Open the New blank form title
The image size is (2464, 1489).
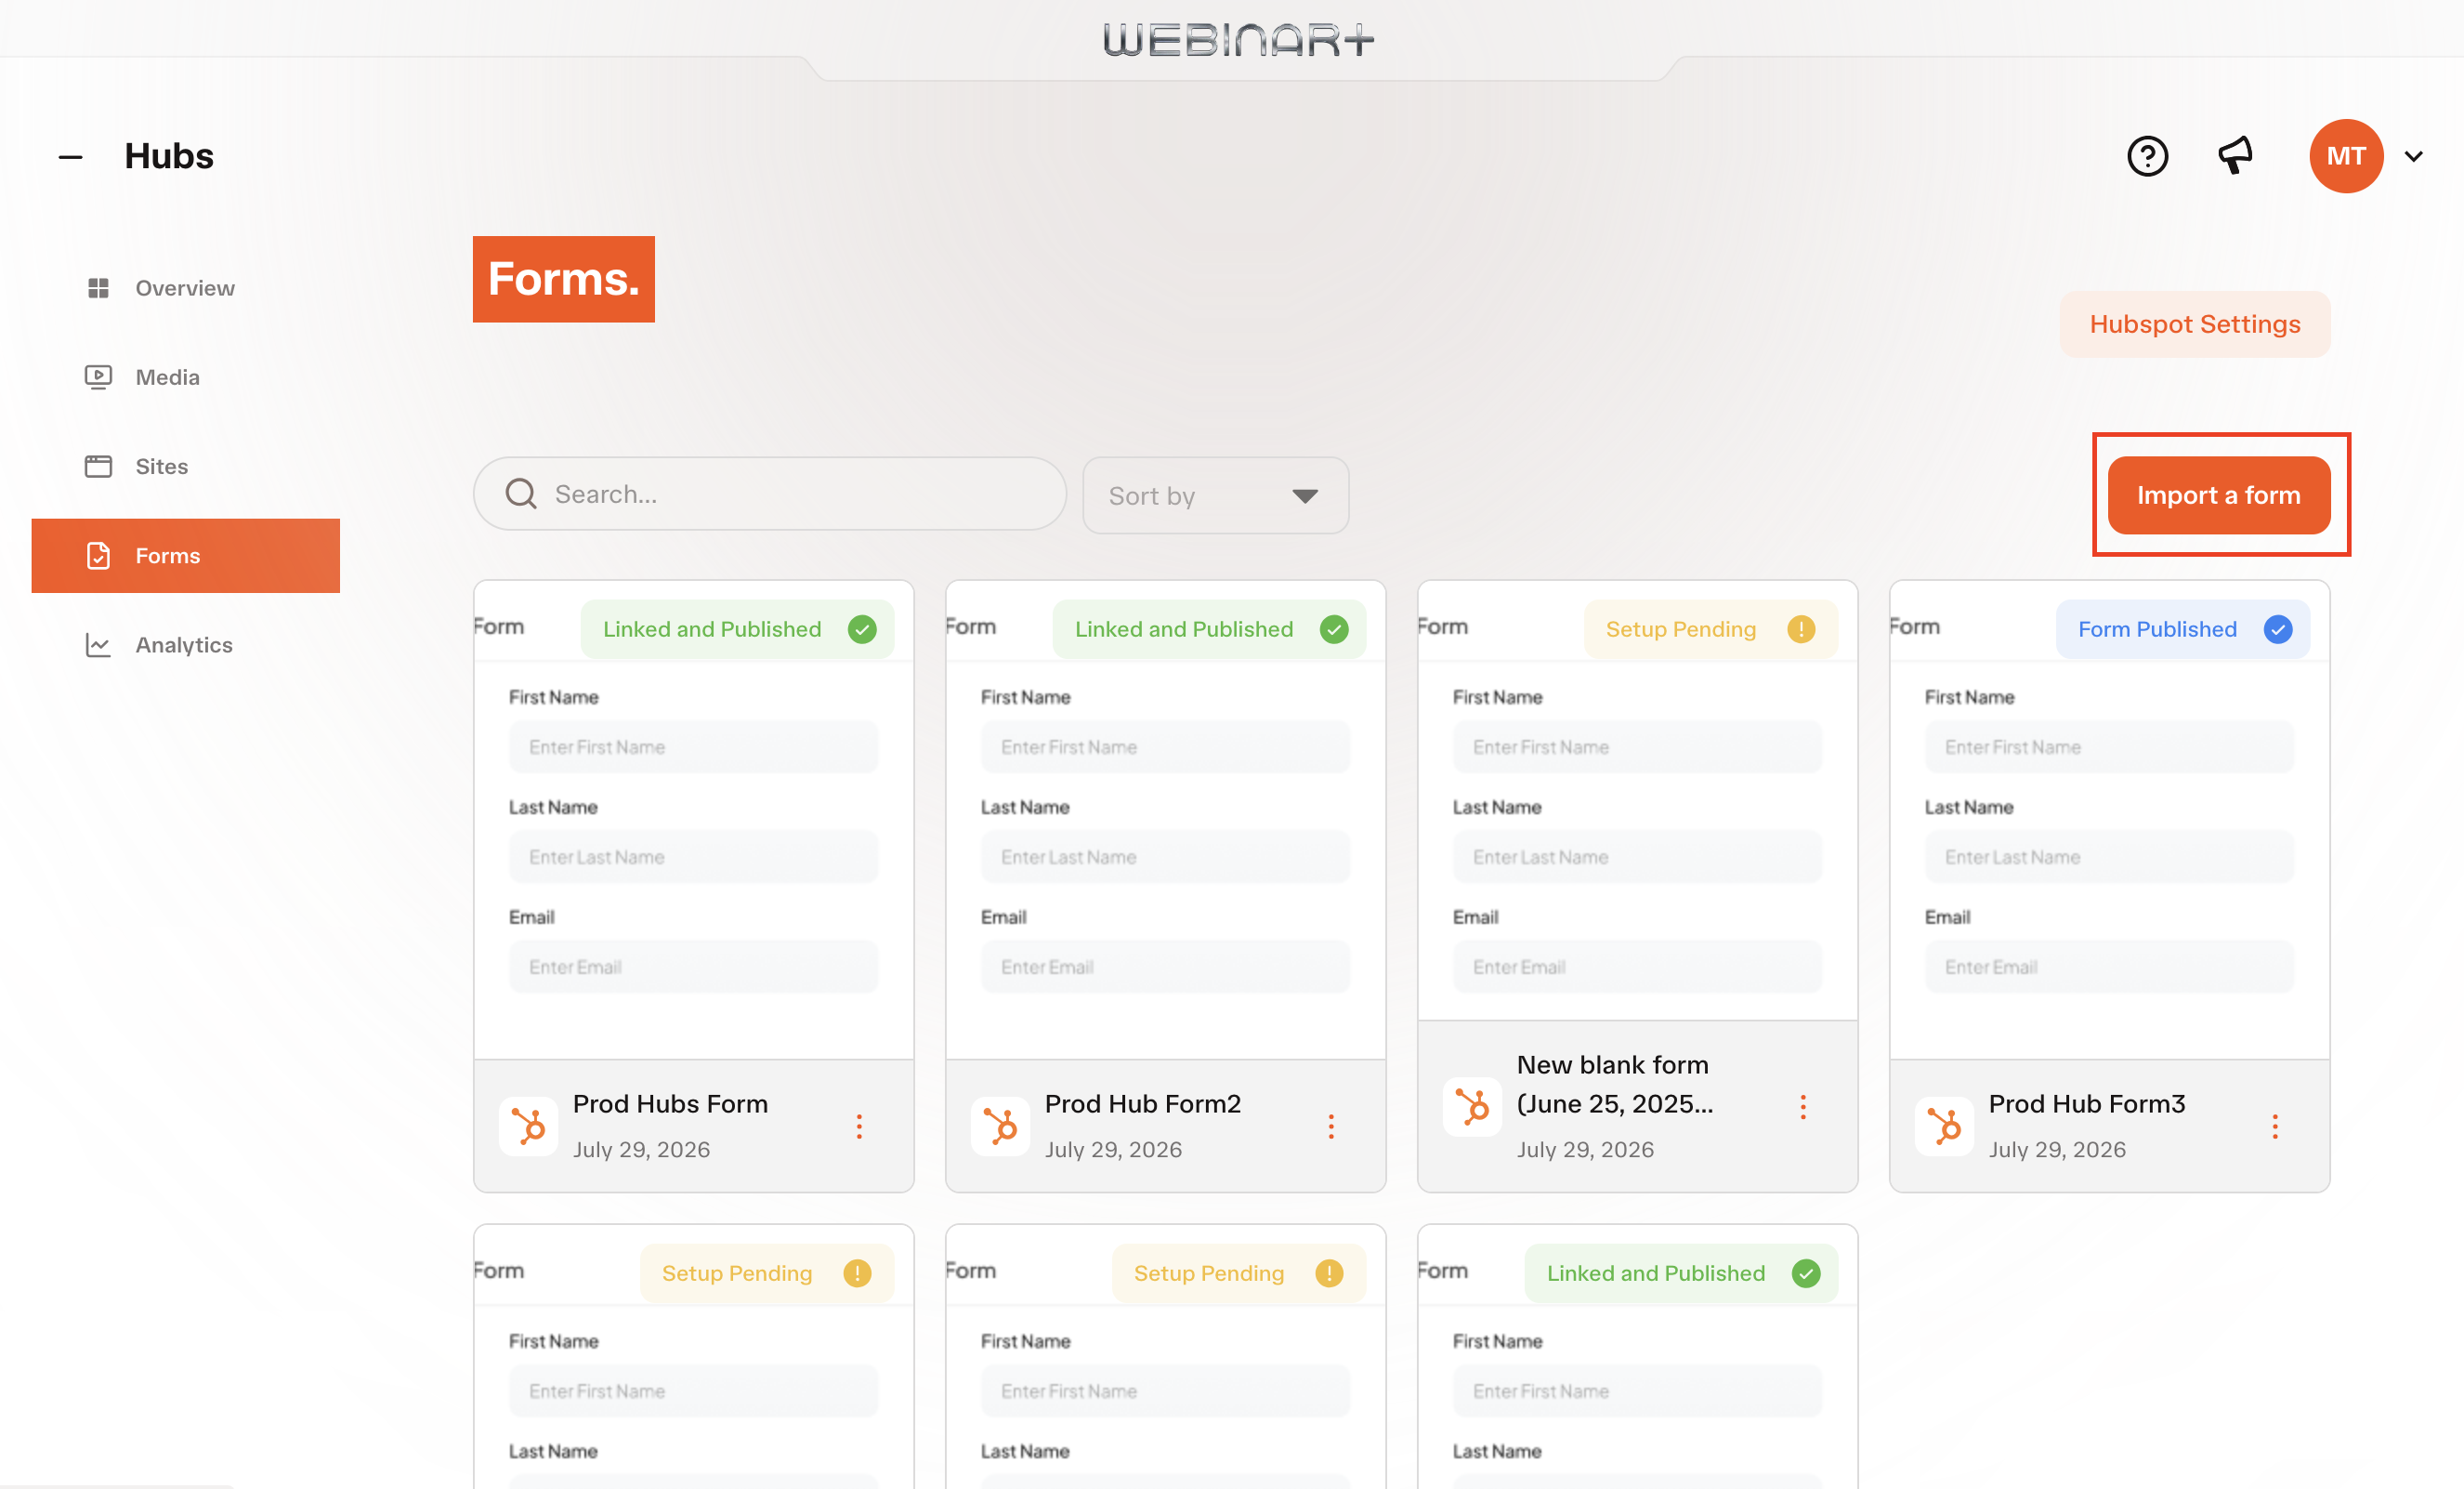tap(1614, 1085)
